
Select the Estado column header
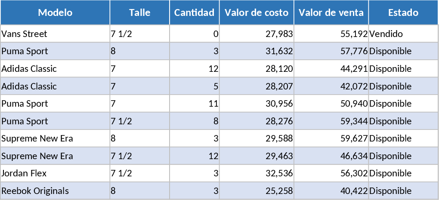[403, 12]
